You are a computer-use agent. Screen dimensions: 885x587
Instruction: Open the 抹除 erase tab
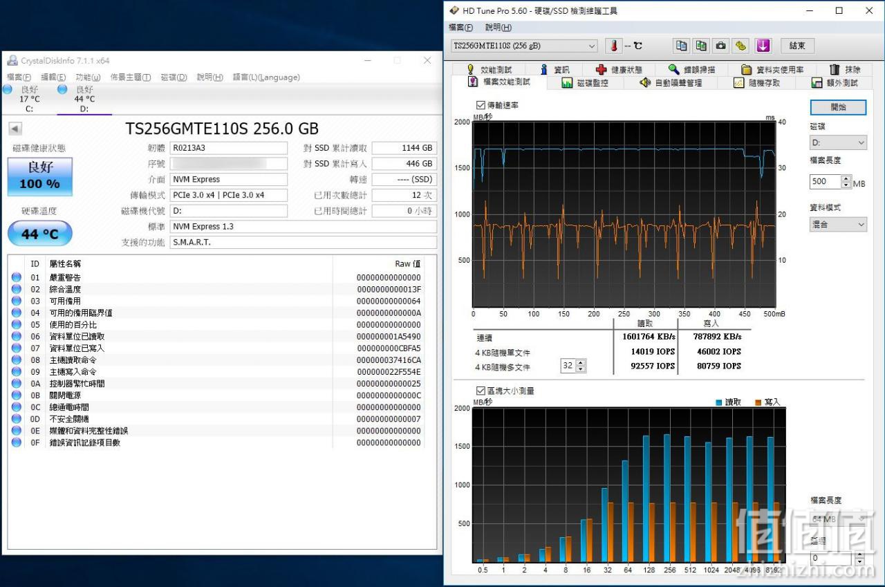[846, 70]
